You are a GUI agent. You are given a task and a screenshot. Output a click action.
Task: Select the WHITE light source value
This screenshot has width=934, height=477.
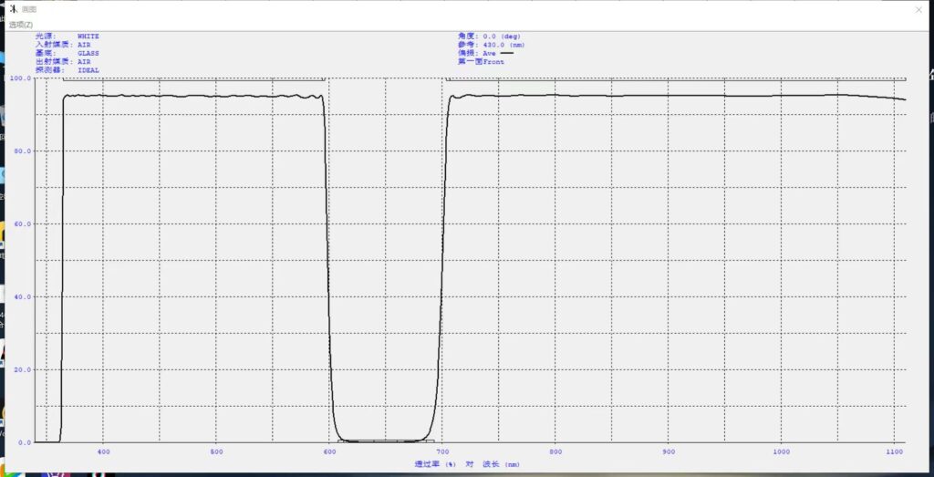(88, 36)
